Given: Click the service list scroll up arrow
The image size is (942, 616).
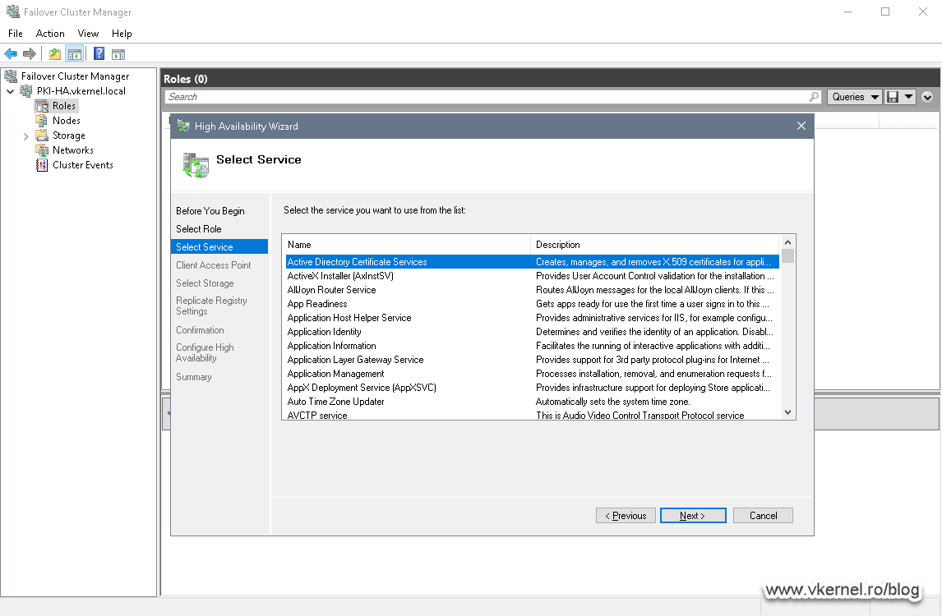Looking at the screenshot, I should point(787,242).
